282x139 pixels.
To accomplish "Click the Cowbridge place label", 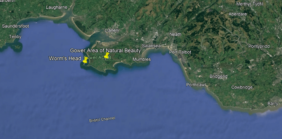I will pos(242,87).
